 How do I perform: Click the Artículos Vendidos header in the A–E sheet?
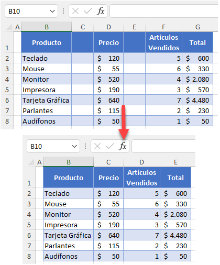141,178
